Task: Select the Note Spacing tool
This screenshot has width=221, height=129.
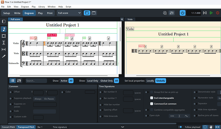Action: point(4,49)
